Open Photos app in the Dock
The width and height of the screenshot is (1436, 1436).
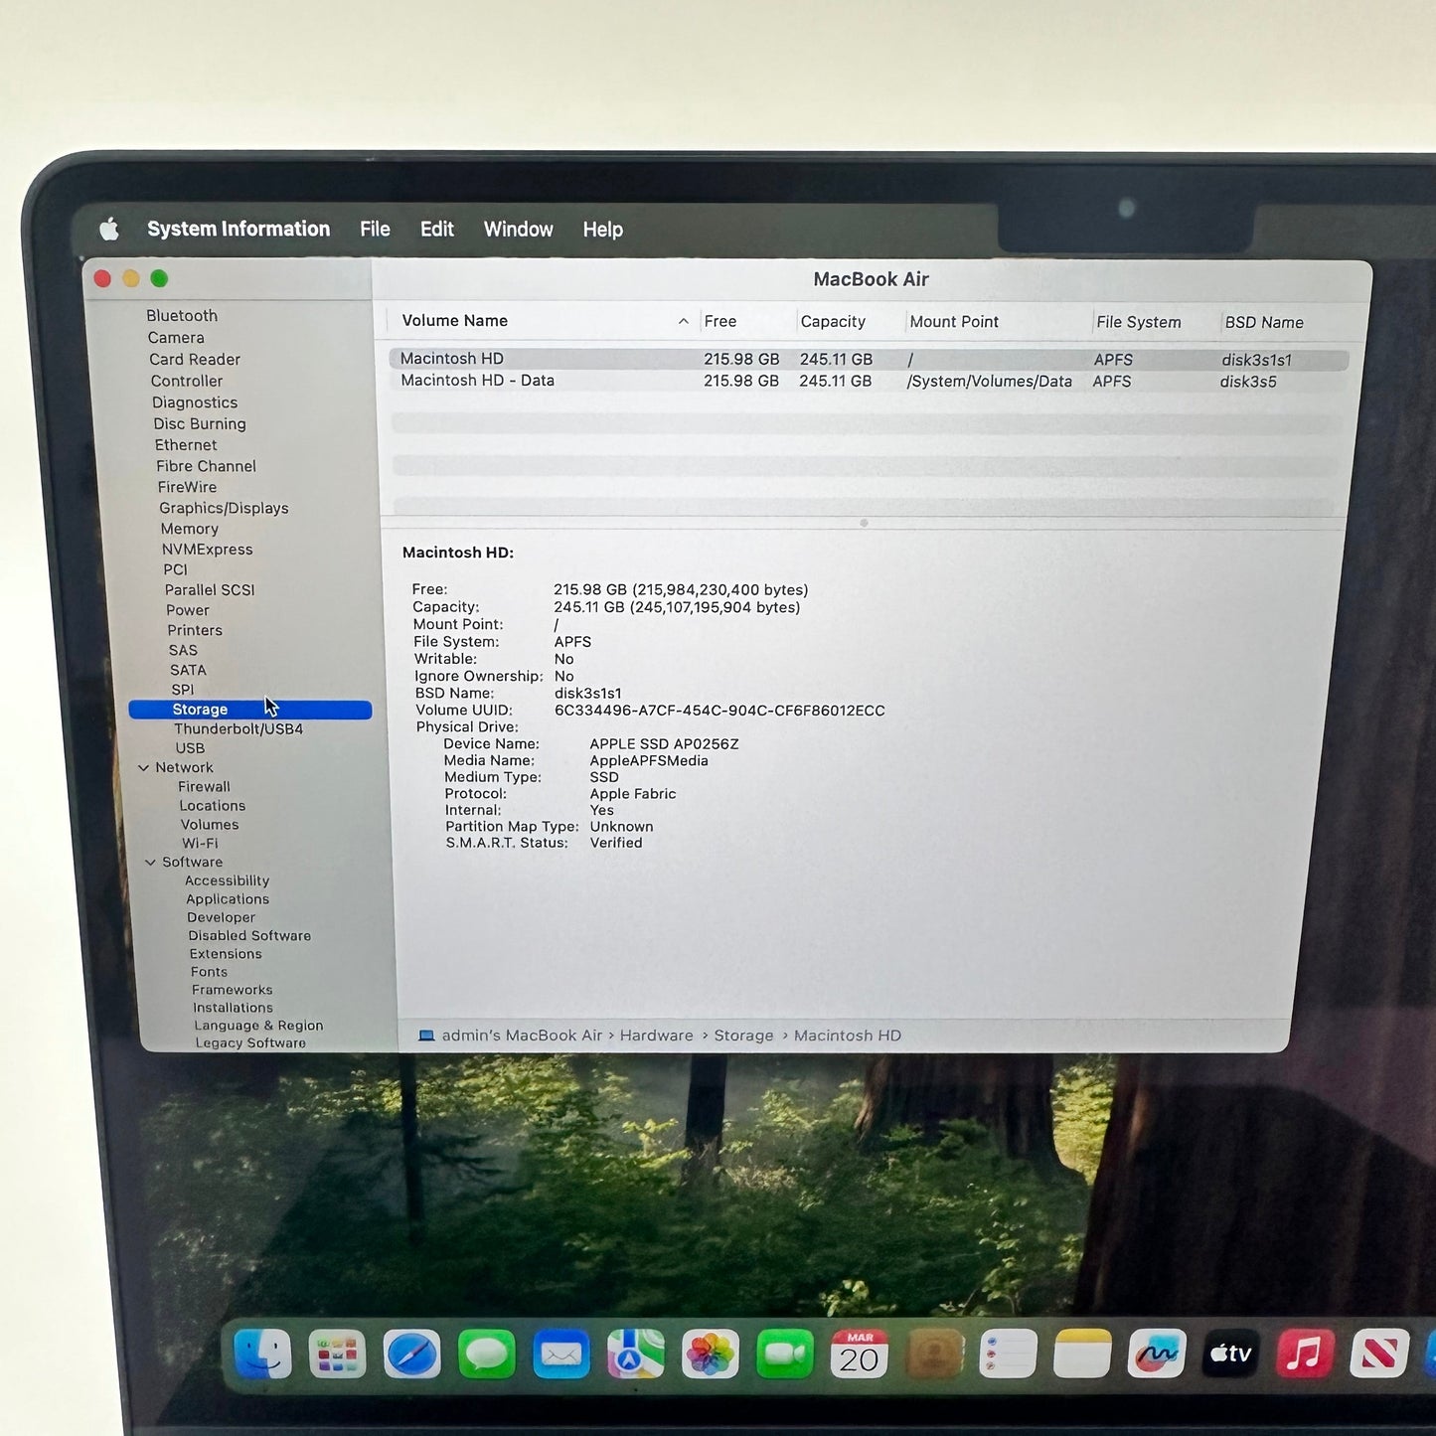[711, 1354]
